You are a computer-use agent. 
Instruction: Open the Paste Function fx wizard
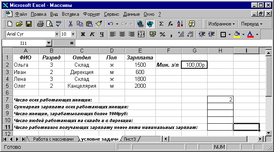point(170,24)
